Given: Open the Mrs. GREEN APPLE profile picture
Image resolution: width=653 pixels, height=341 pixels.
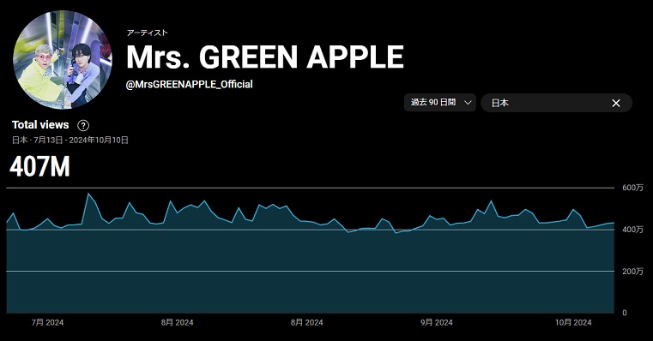Looking at the screenshot, I should click(x=63, y=60).
